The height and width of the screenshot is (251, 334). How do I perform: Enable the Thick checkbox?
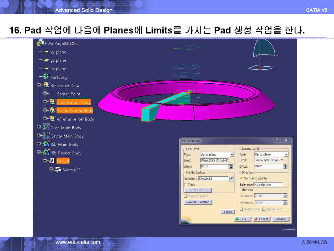186,185
